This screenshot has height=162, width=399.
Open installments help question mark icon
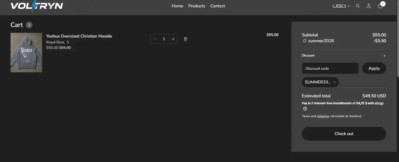coord(305,109)
